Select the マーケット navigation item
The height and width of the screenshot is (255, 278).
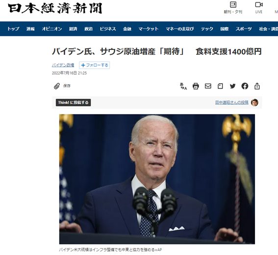click(149, 29)
